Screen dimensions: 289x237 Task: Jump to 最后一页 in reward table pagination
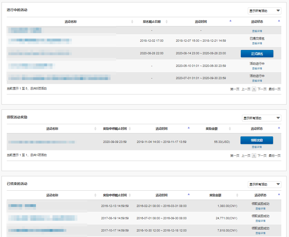point(274,156)
